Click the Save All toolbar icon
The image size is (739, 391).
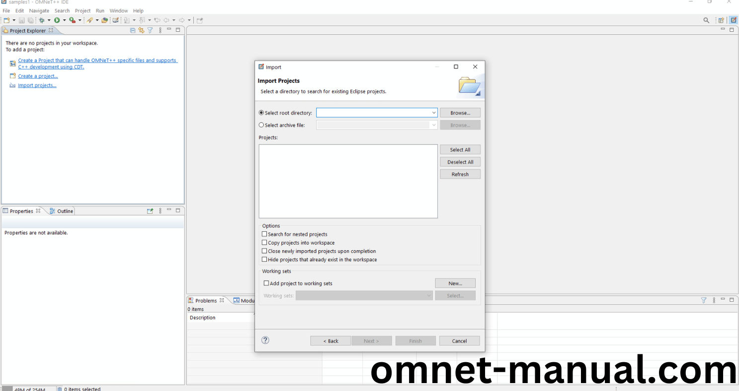(30, 20)
